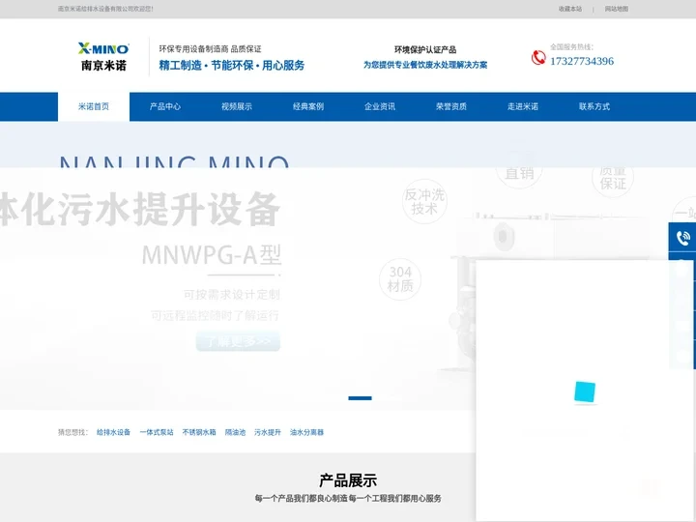696x522 pixels.
Task: Click the 环保专用设备制造商 品质保证 text
Action: (210, 49)
